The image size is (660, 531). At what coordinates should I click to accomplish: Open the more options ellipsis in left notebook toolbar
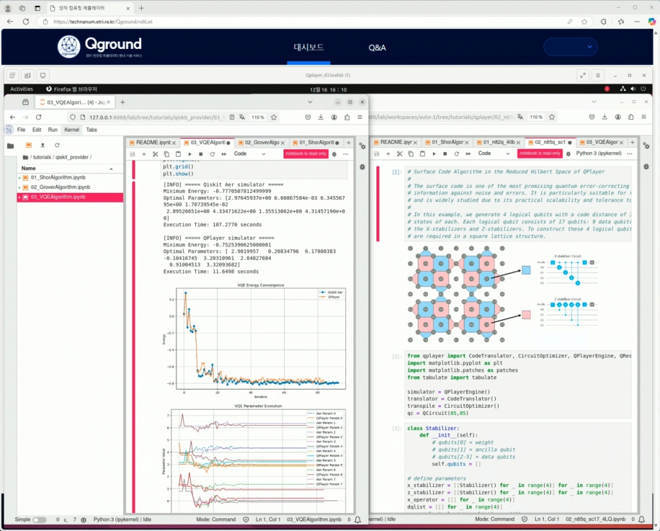[x=345, y=154]
